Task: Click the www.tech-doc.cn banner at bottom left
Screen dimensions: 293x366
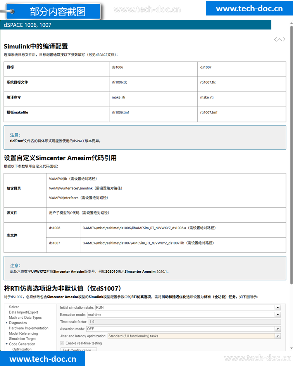Action: coord(43,359)
